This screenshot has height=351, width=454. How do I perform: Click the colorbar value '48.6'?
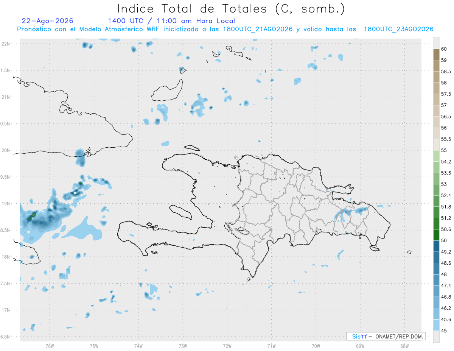coord(446,263)
